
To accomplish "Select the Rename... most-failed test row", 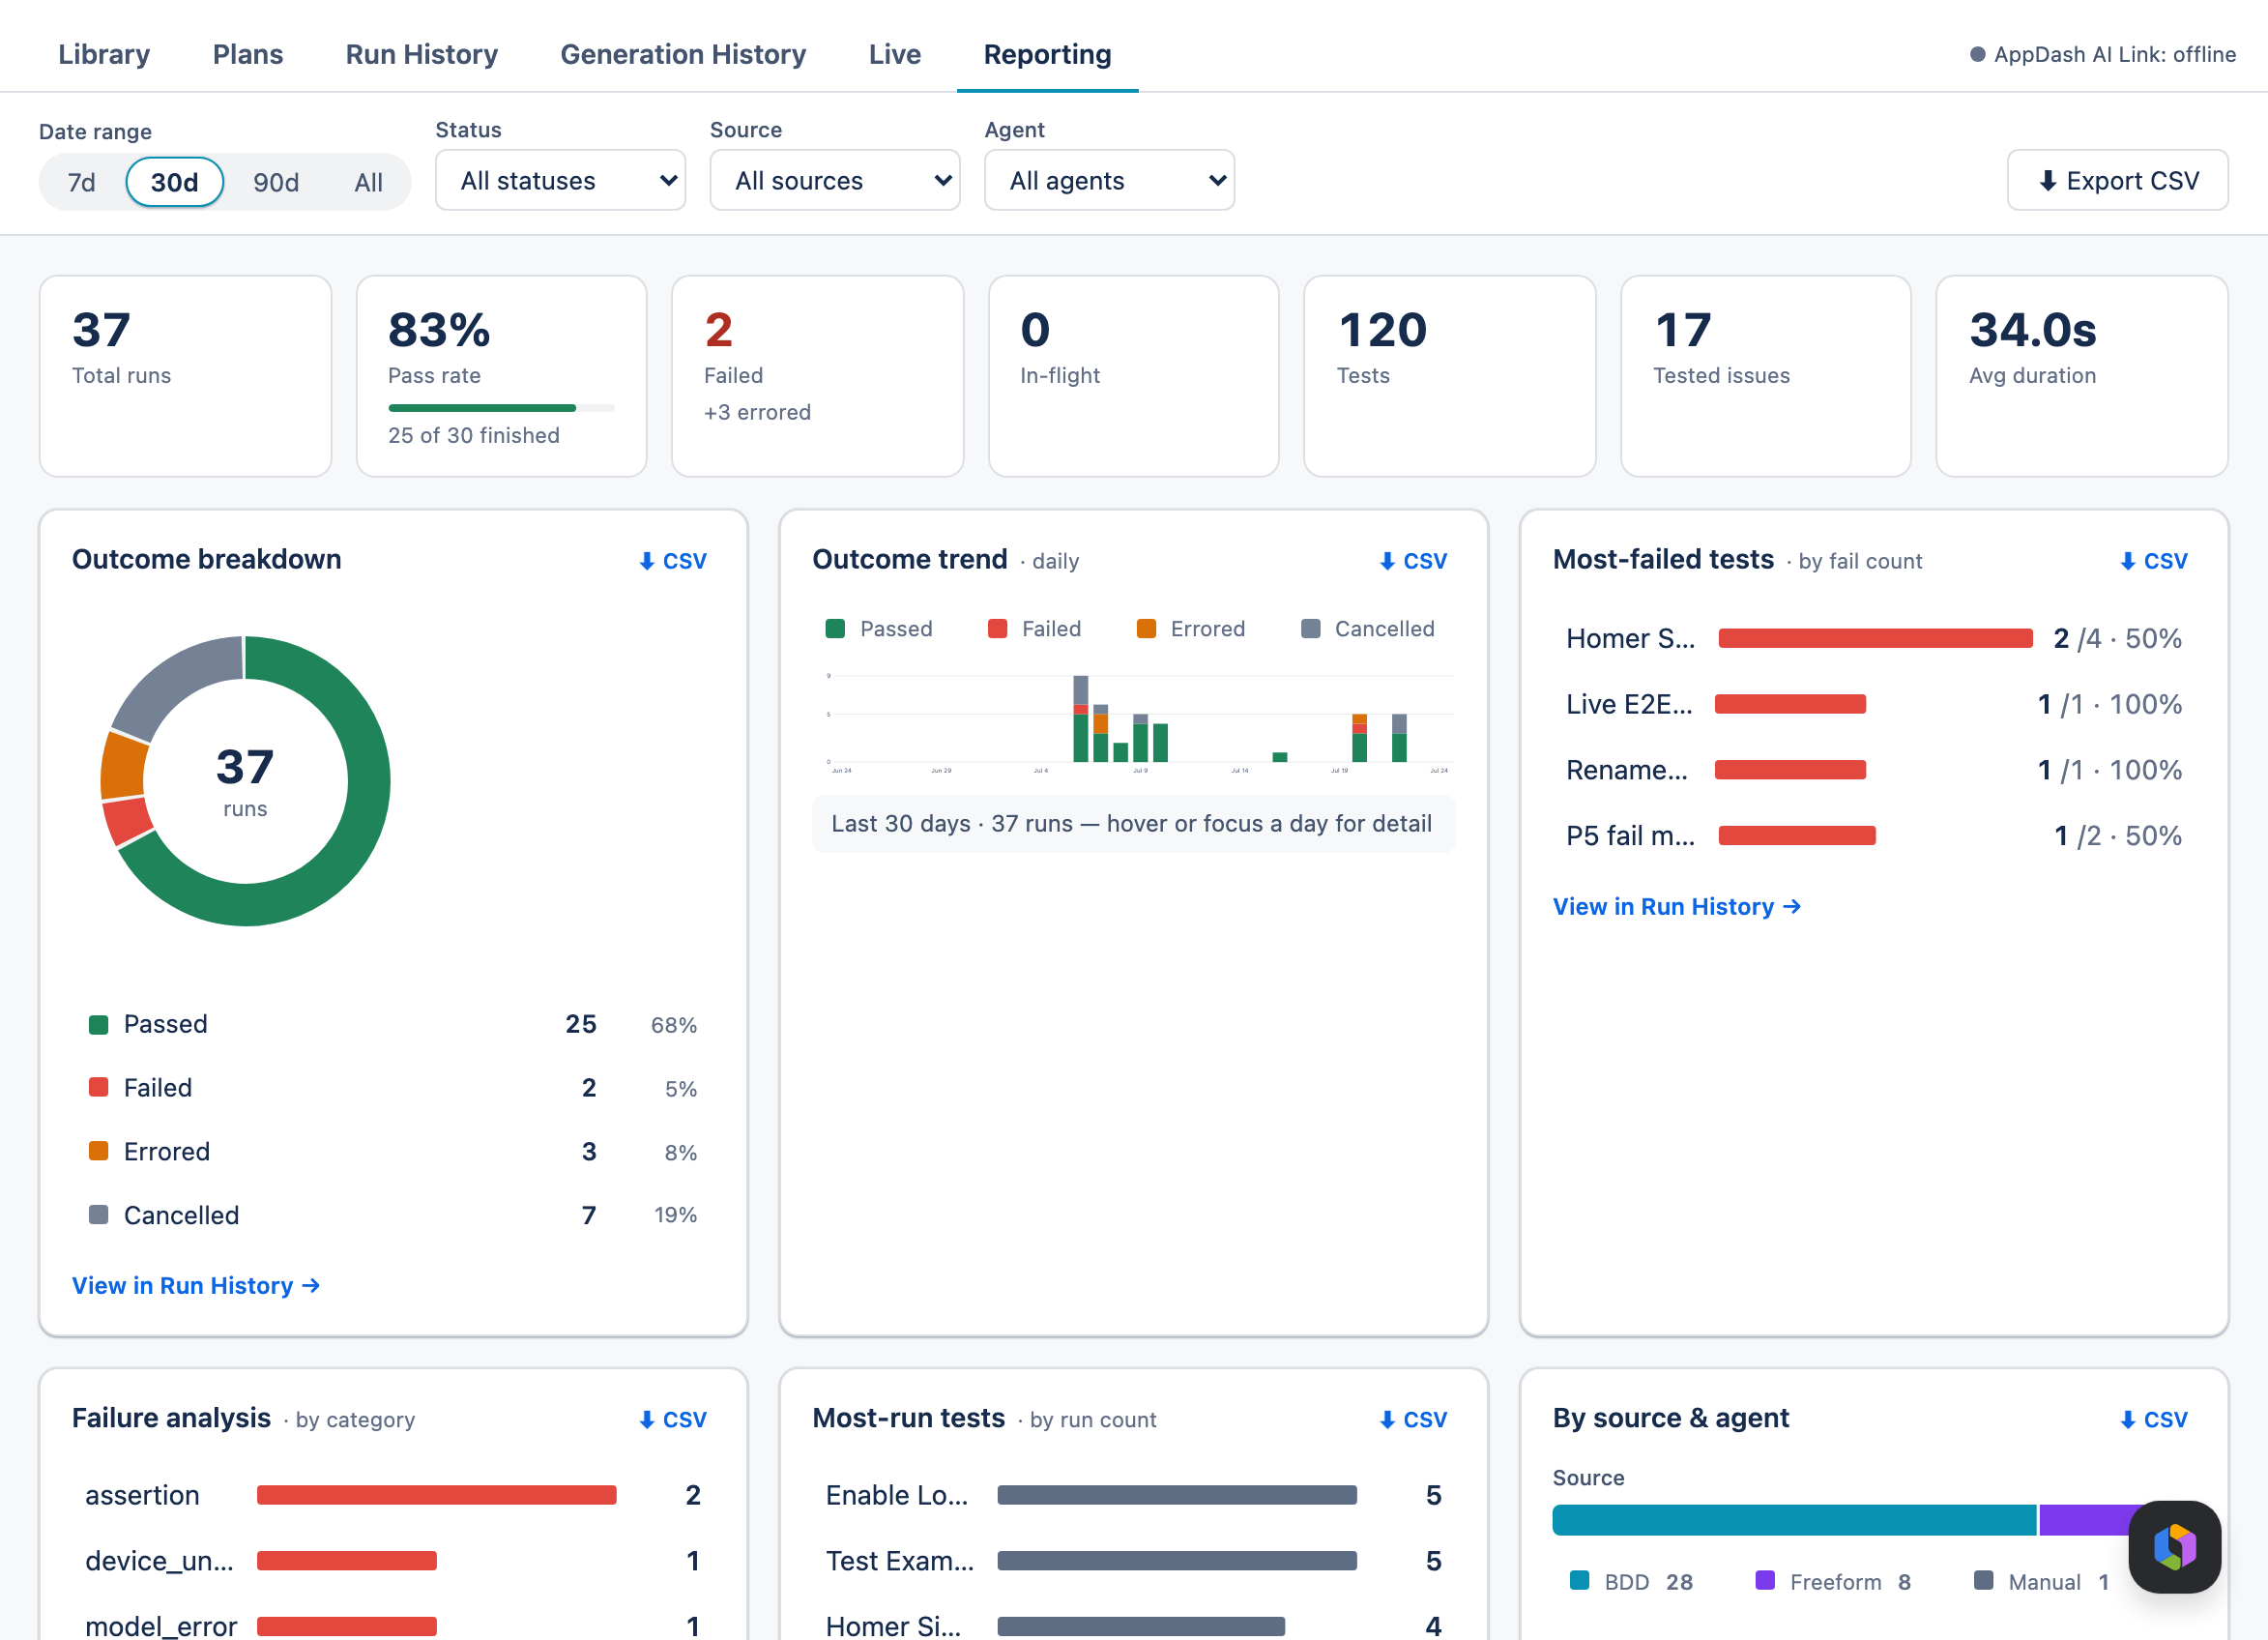I will 1873,770.
